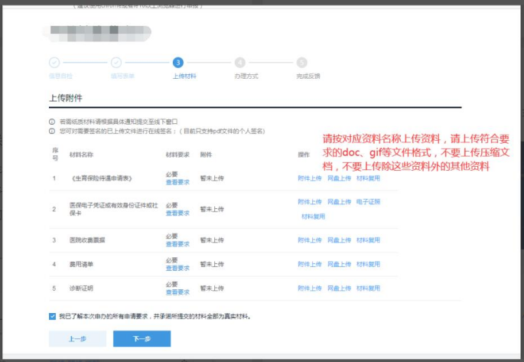This screenshot has height=362, width=524.
Task: View 查看要求 for 生育保险待遇申请表
Action: [177, 182]
